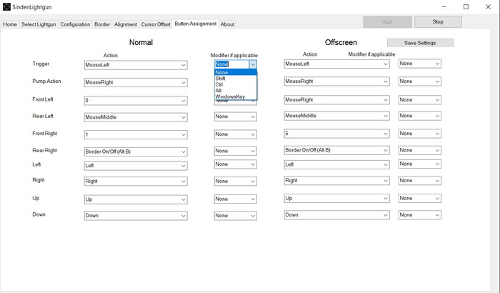The image size is (500, 293).
Task: Expand Normal Pump Action action dropdown
Action: (x=183, y=82)
